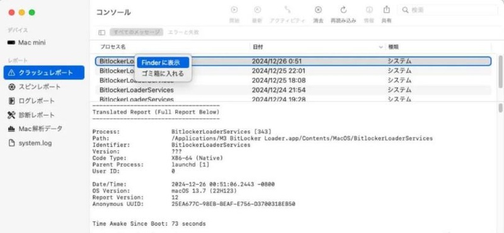Select Errors and Faults (エラーと失敗) filter
This screenshot has width=504, height=233.
point(183,32)
